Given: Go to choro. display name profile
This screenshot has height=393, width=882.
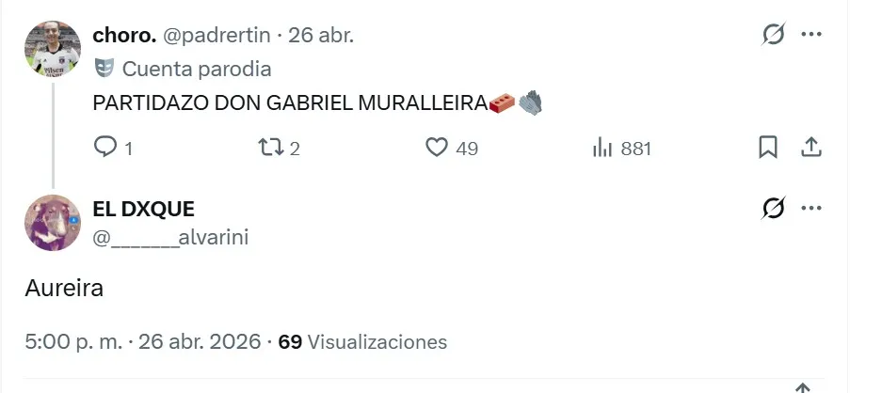Looking at the screenshot, I should point(124,36).
